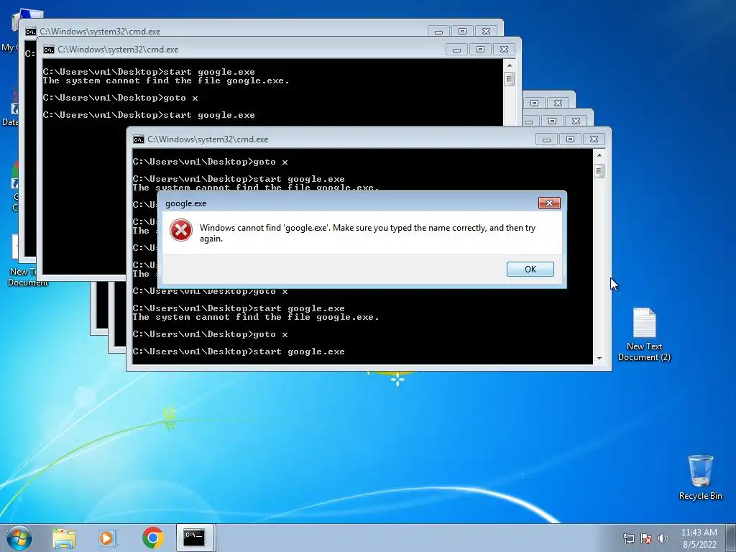Image resolution: width=736 pixels, height=552 pixels.
Task: Click scroll-down arrow in front cmd window
Action: [599, 359]
